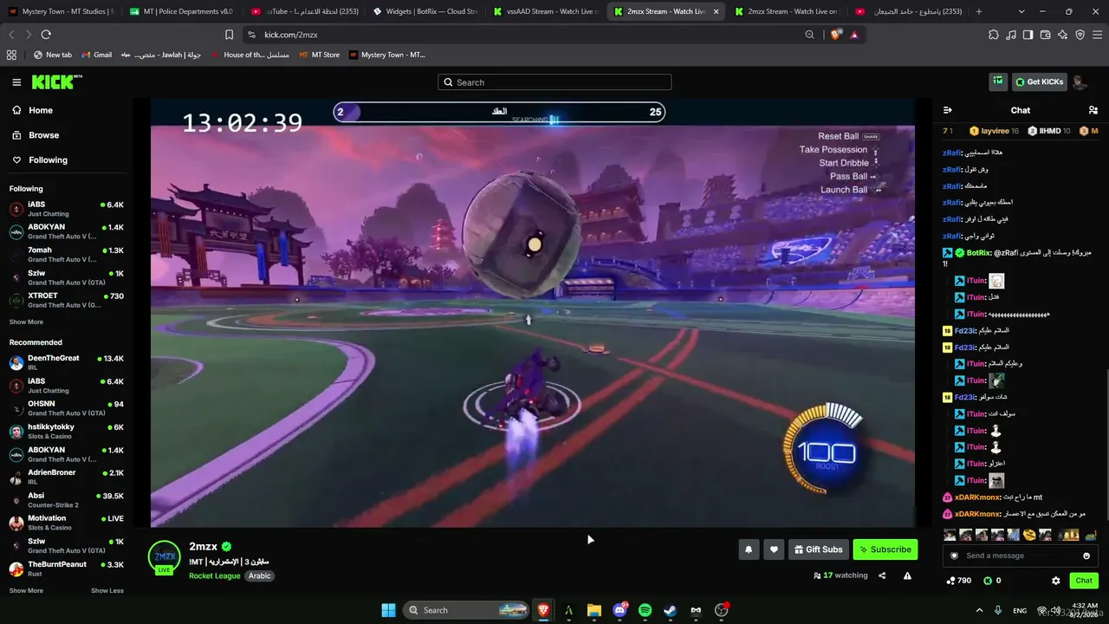The width and height of the screenshot is (1109, 624).
Task: Show hidden system tray icons
Action: point(979,610)
